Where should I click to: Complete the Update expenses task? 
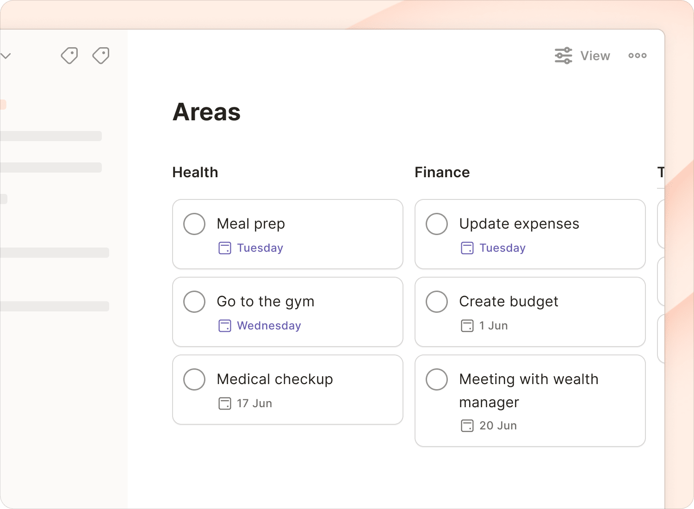point(437,224)
